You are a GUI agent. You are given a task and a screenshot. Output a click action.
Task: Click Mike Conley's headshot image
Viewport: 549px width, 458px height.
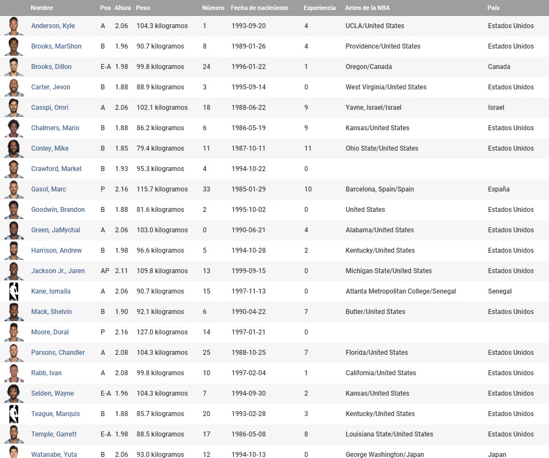(14, 148)
